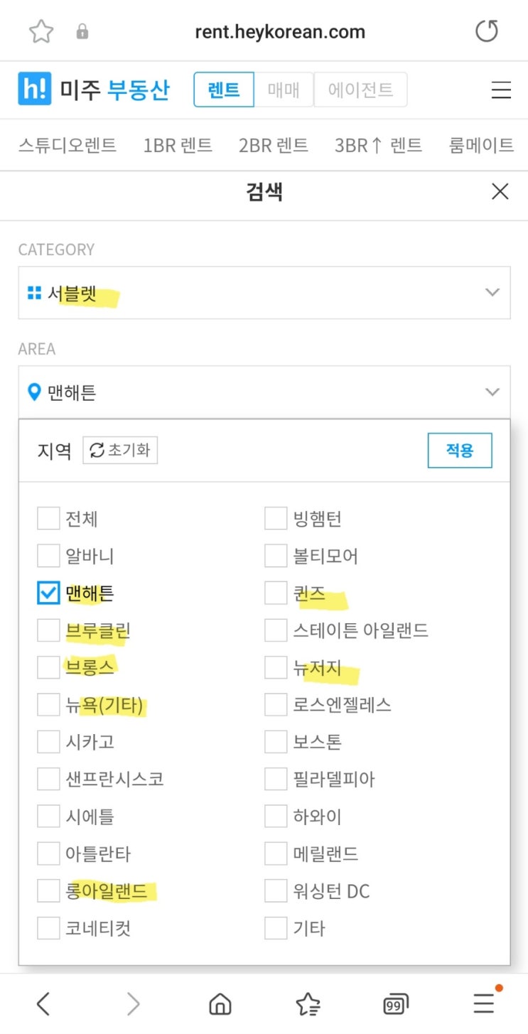Open the hamburger menu beside 에이전트
This screenshot has height=1034, width=528.
tap(501, 90)
